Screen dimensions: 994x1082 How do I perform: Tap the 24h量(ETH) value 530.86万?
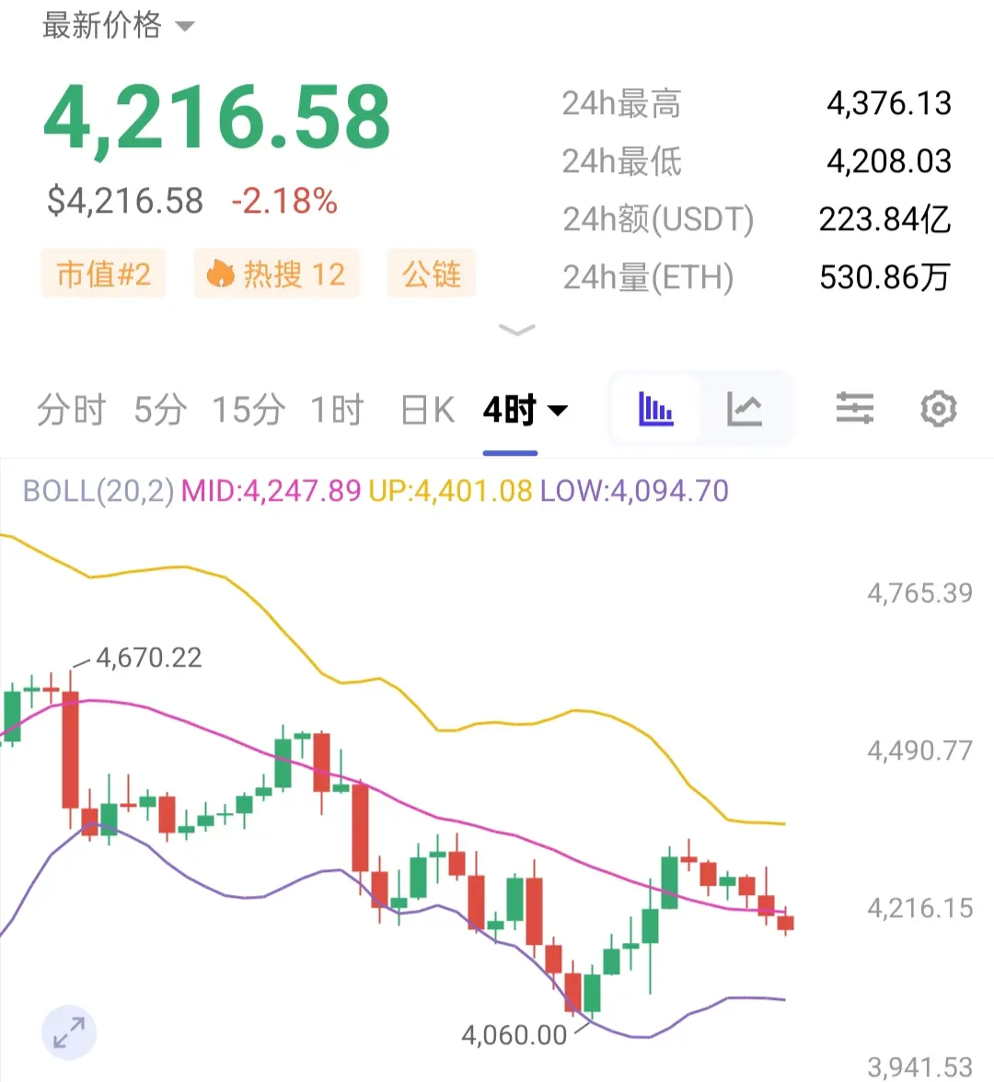(x=885, y=277)
